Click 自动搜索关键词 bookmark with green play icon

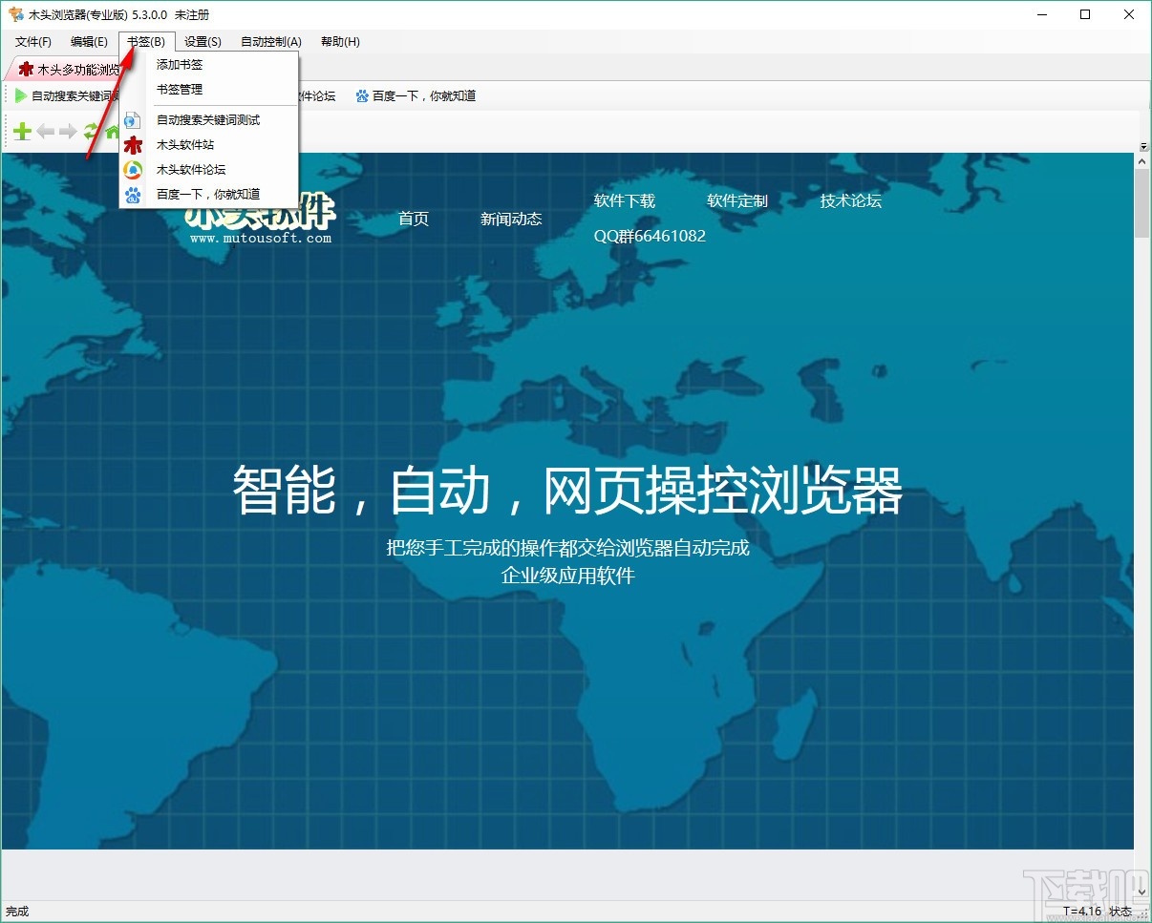[x=65, y=95]
